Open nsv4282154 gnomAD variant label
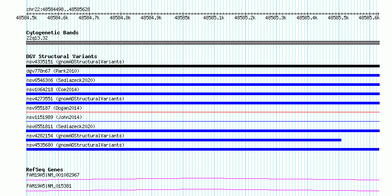Viewport: 392px width, 196px height. (75, 136)
